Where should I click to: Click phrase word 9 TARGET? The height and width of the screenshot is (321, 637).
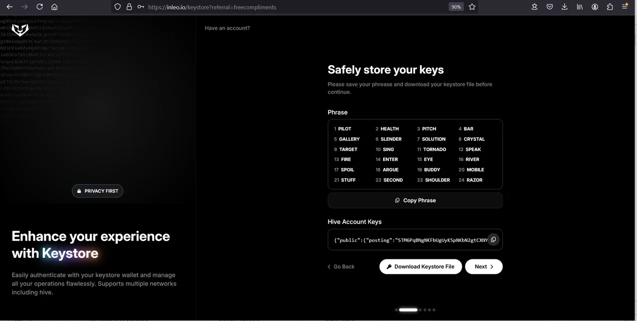(x=346, y=150)
